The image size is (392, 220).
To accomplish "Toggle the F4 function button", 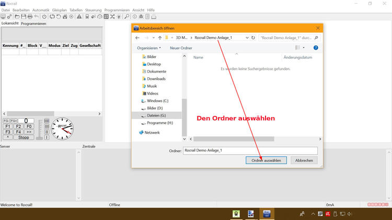I will click(18, 132).
